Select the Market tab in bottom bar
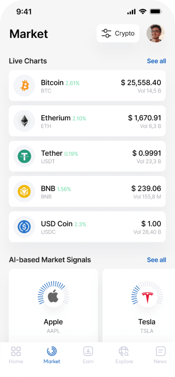 tap(52, 355)
